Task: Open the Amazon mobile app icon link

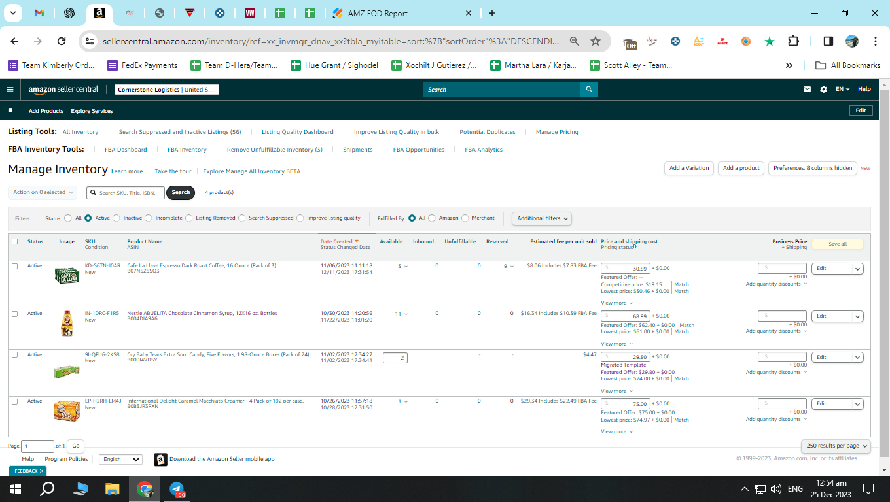Action: point(160,460)
